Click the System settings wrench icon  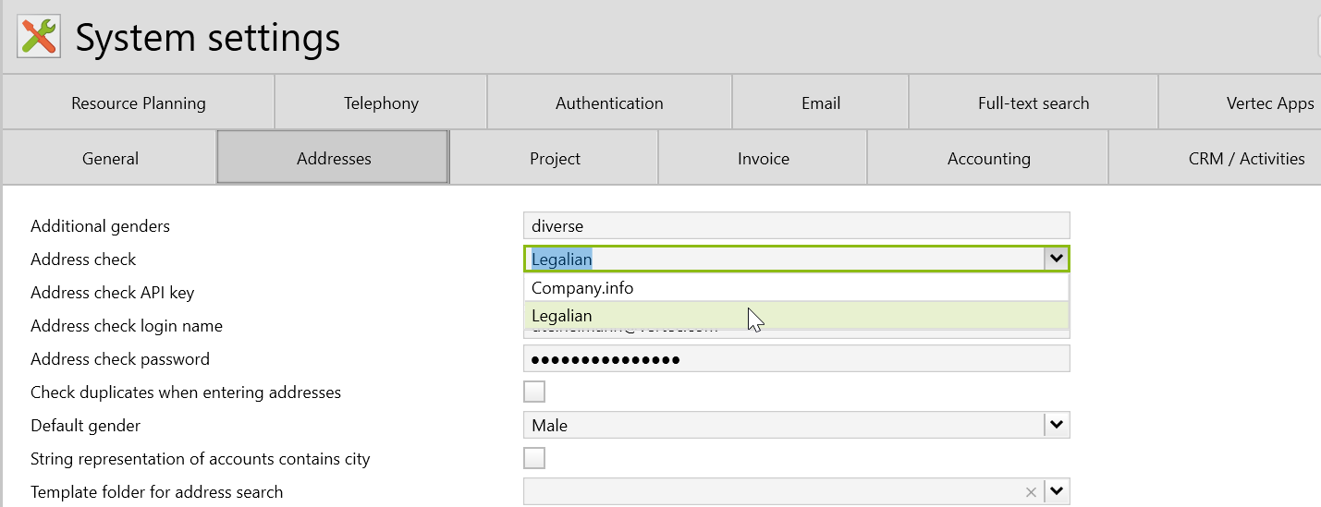(39, 37)
